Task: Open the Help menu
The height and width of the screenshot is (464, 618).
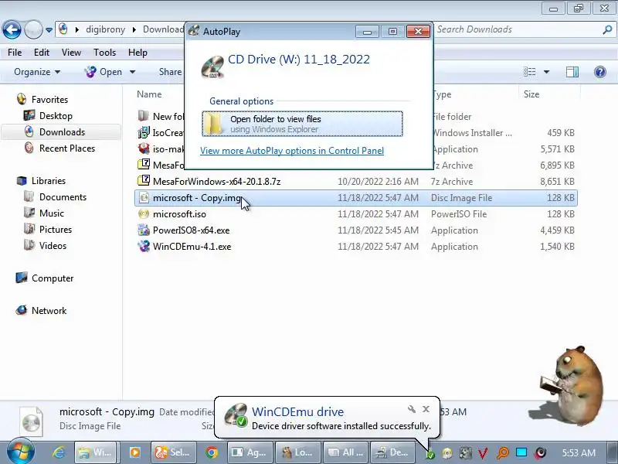Action: point(138,53)
